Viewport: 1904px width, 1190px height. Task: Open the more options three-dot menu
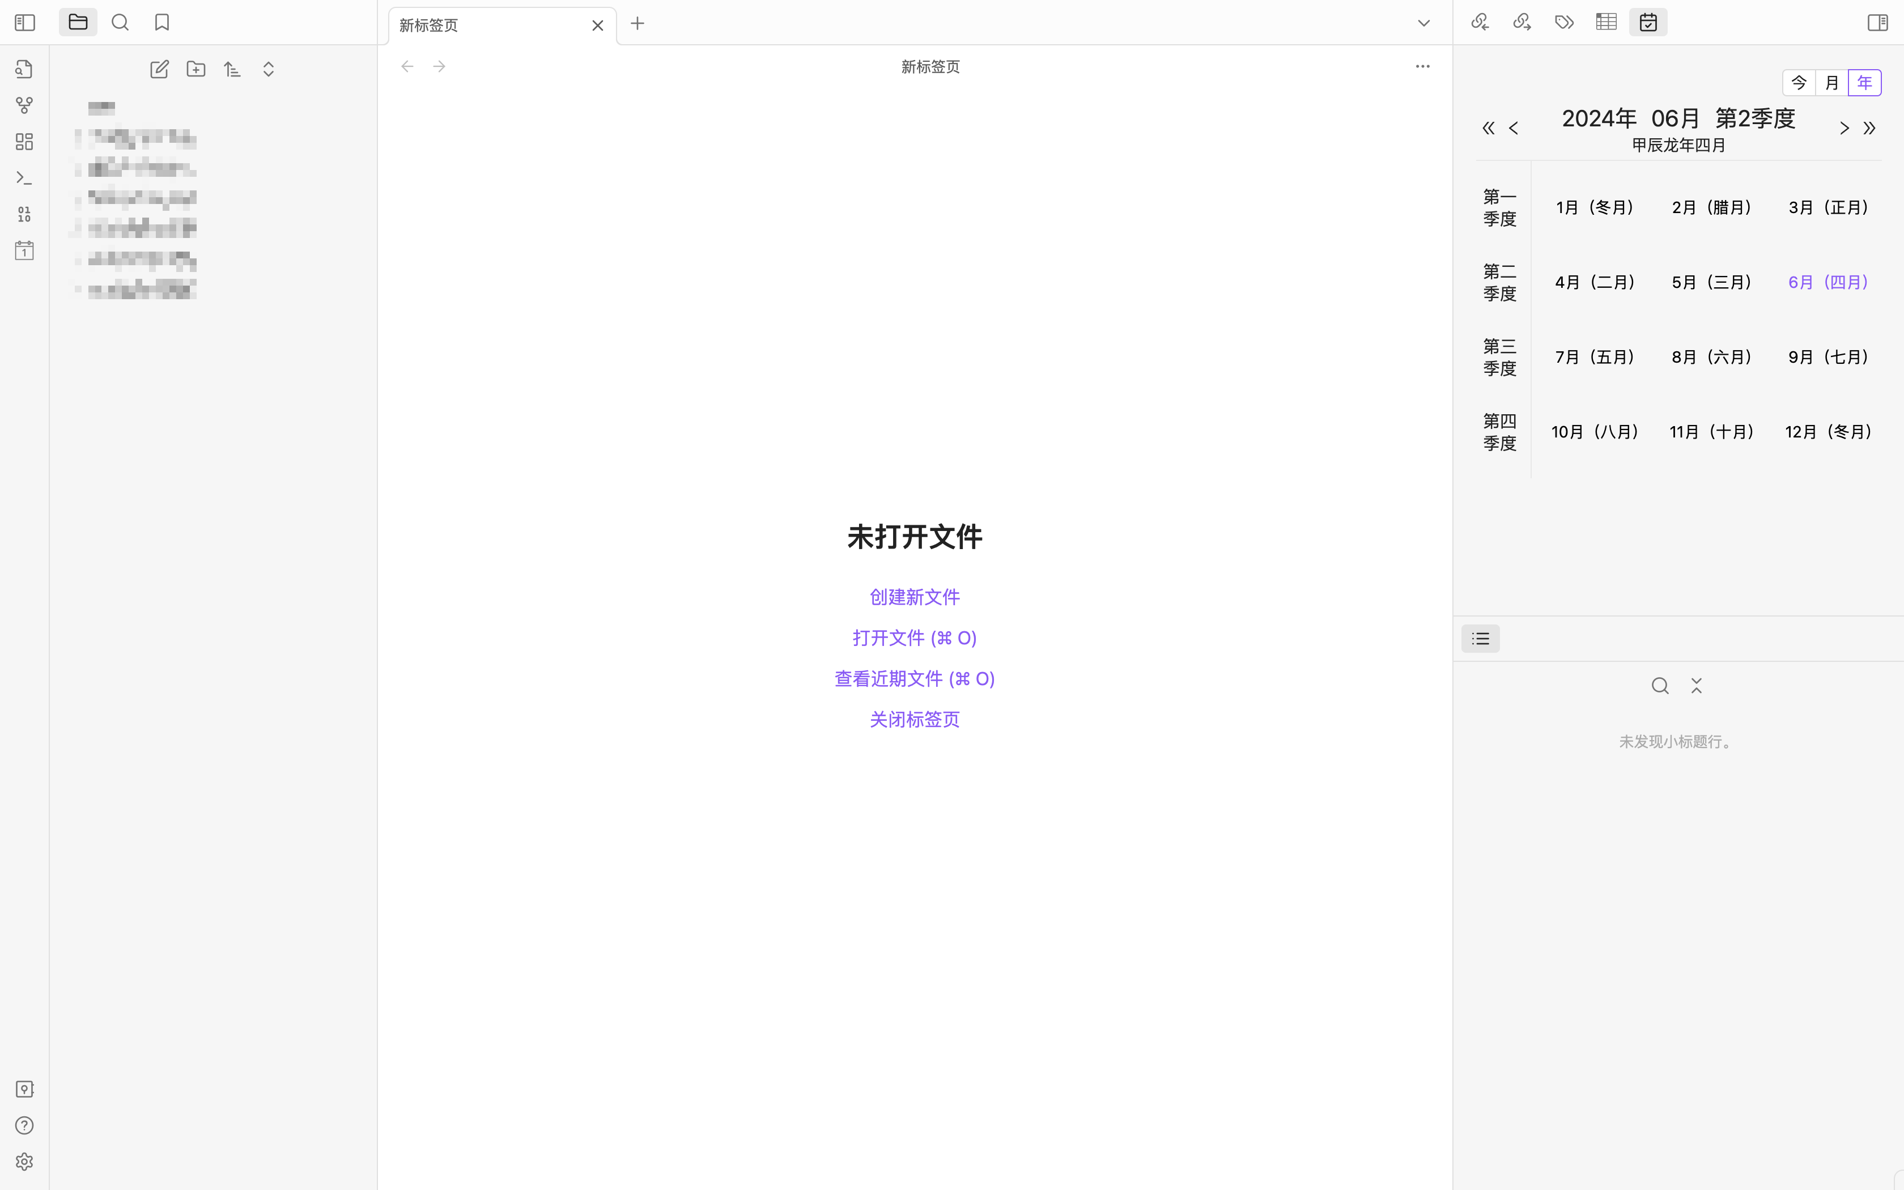click(x=1422, y=67)
